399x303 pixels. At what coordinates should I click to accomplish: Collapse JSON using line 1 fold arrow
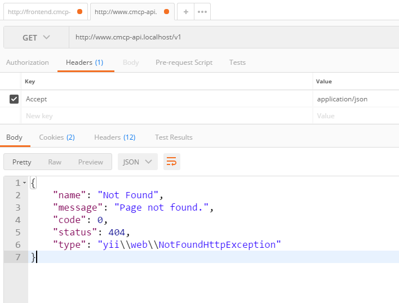click(24, 183)
